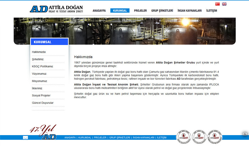
Task: Click the small ike badge at right edge
Action: coord(245,134)
